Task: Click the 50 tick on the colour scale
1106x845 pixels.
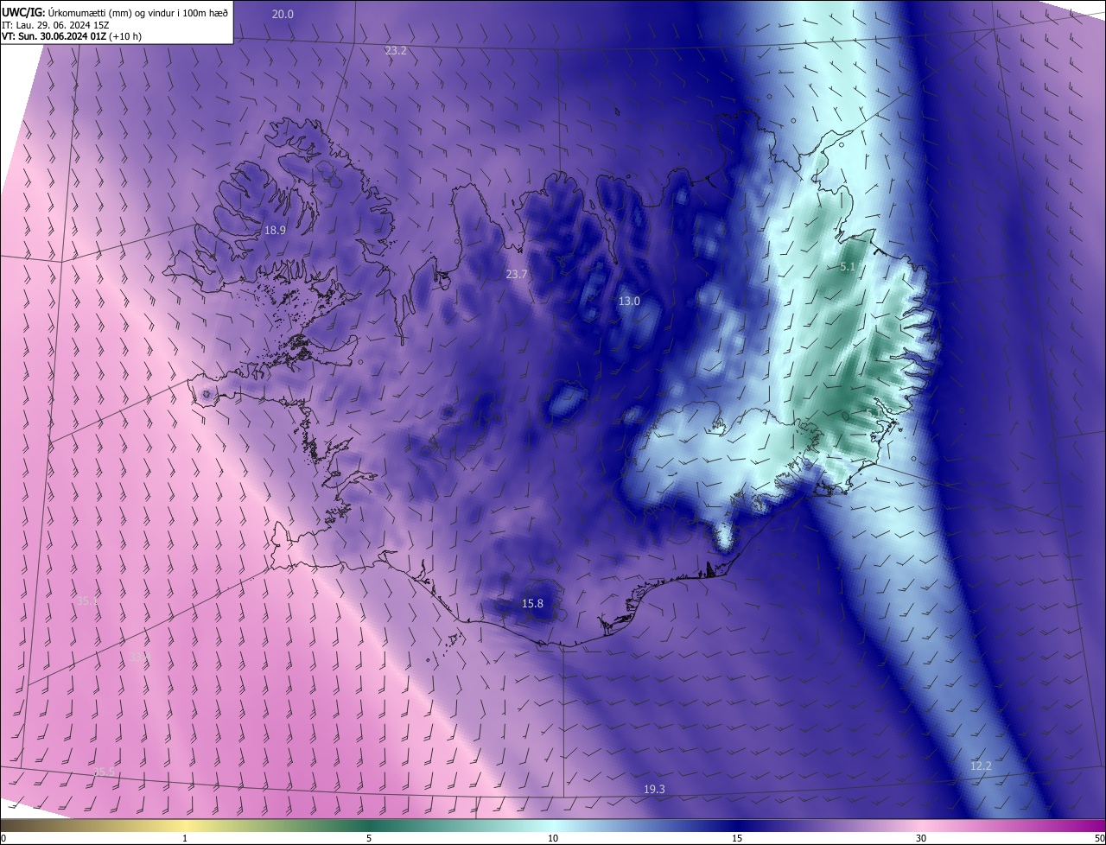Action: (x=1099, y=838)
